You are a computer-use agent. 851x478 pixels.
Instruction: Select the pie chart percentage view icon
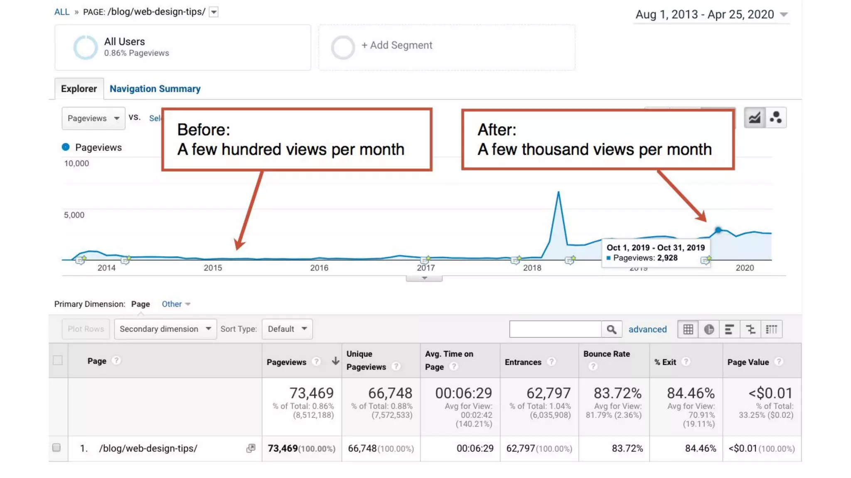pos(709,329)
